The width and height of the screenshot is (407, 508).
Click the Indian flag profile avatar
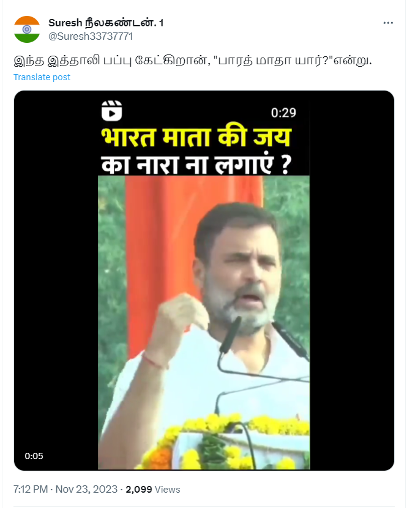(x=27, y=29)
